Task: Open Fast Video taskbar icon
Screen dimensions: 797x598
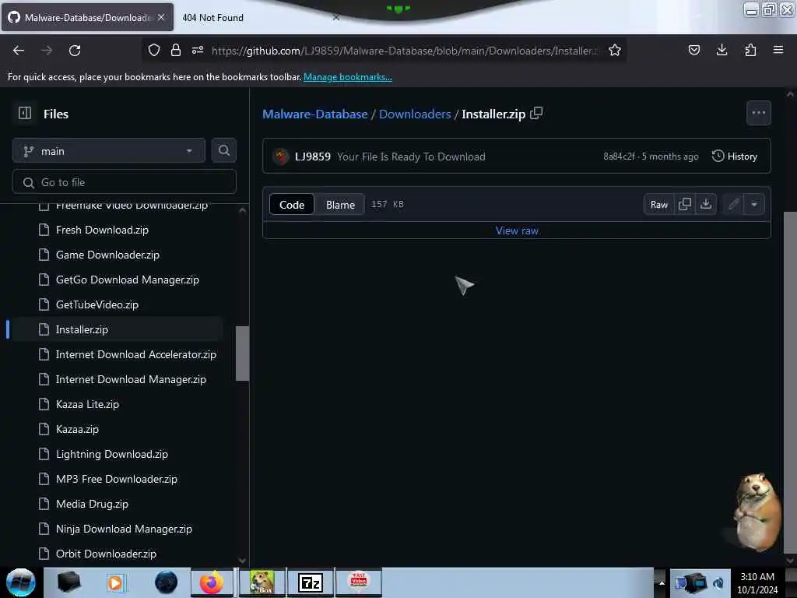Action: tap(359, 582)
